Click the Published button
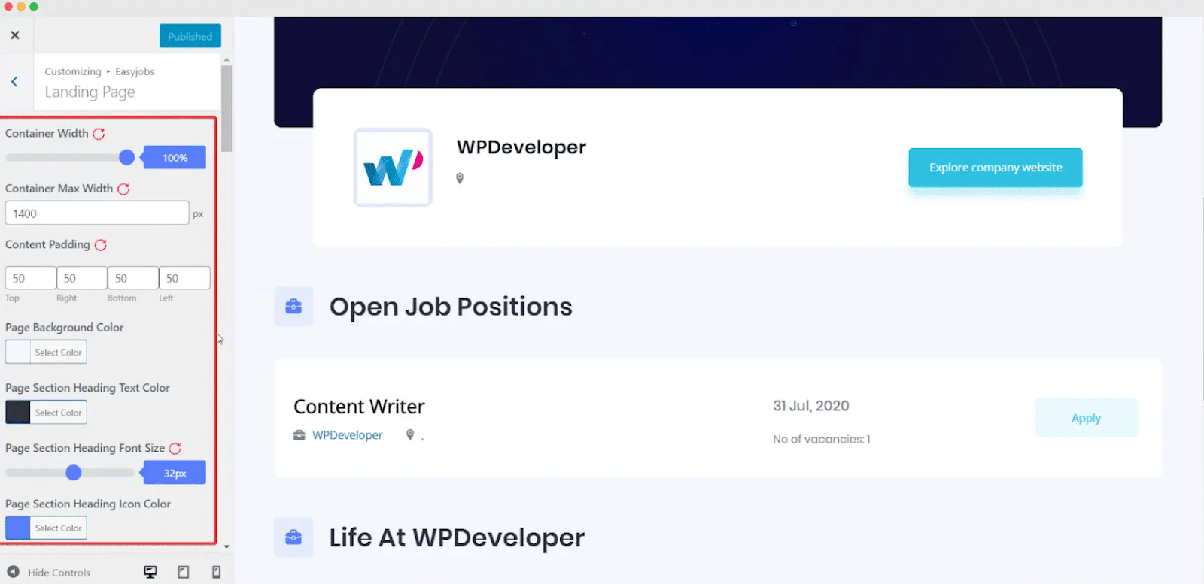 tap(190, 36)
